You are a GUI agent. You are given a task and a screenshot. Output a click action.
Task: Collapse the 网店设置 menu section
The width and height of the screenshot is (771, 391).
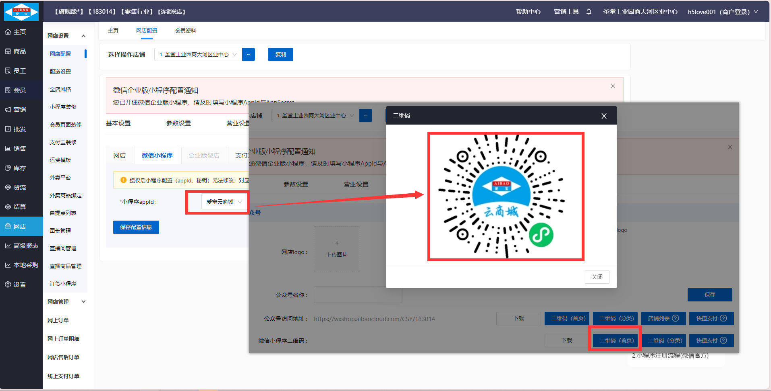[83, 36]
